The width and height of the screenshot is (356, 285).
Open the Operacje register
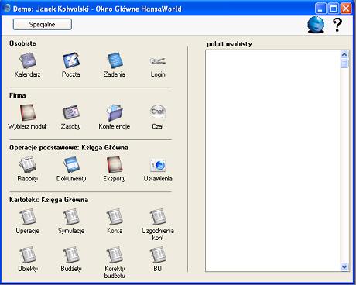click(28, 217)
